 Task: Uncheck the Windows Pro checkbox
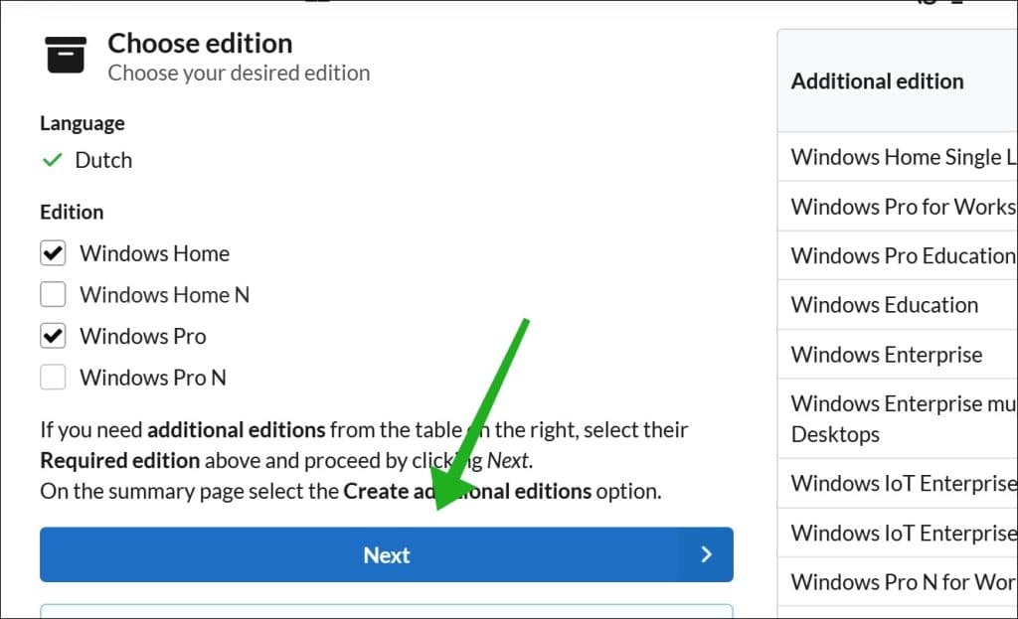coord(53,336)
